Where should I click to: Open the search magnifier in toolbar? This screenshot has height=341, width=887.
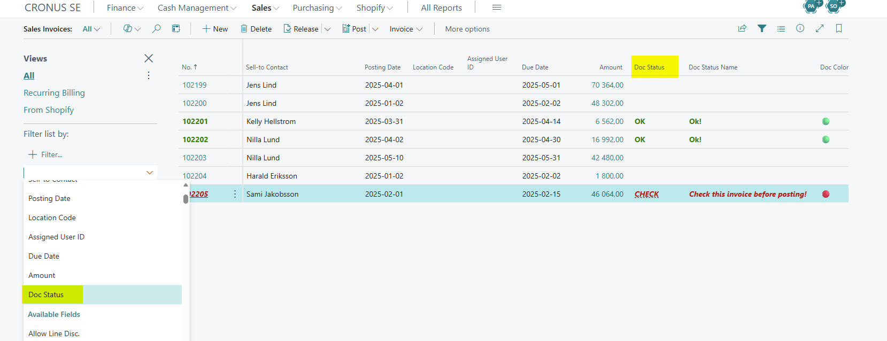tap(156, 29)
